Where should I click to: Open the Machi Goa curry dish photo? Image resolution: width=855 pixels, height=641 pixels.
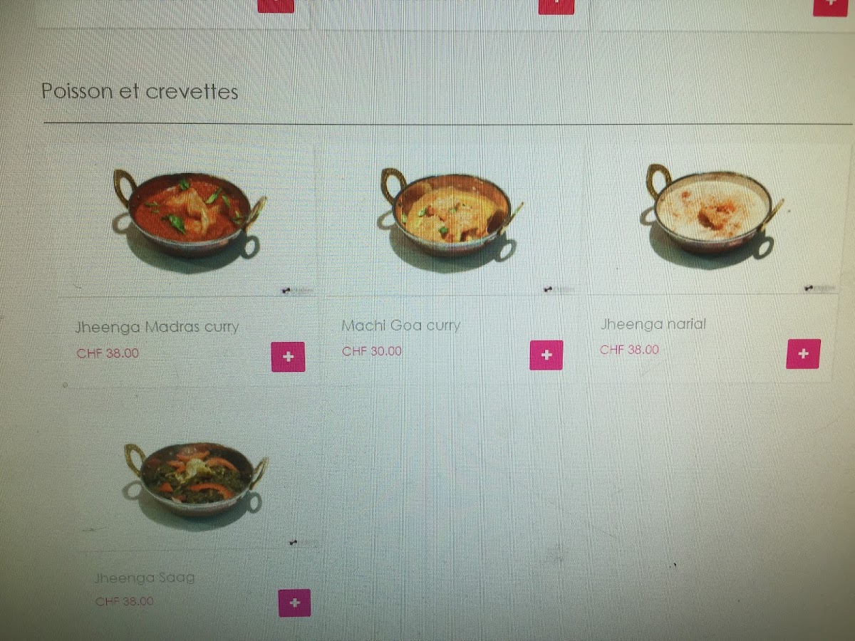450,214
